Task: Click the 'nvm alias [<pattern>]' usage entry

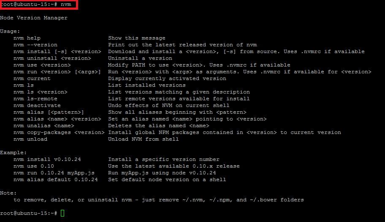Action: tap(49, 112)
